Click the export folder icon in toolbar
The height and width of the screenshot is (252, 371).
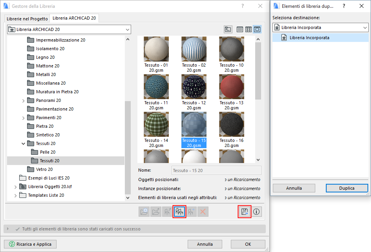point(156,212)
